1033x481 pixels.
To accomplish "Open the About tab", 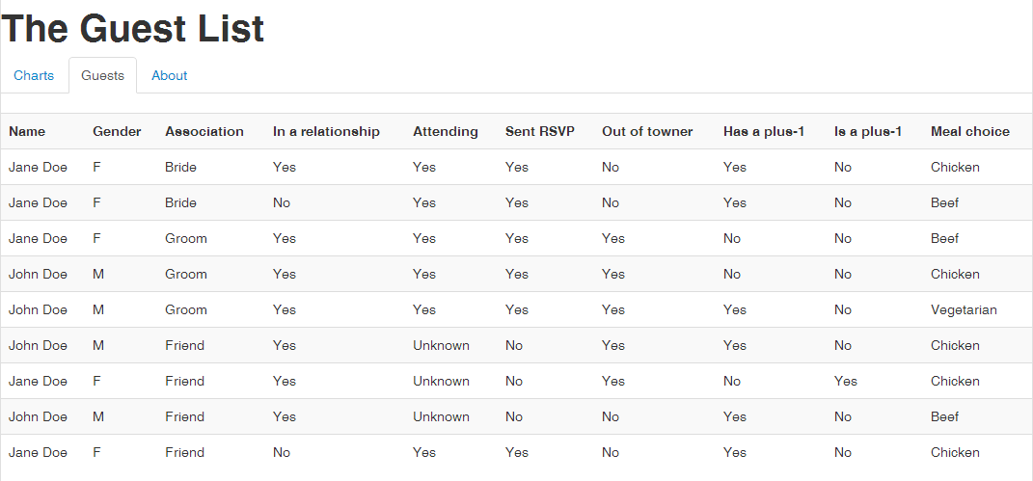I will [x=170, y=75].
